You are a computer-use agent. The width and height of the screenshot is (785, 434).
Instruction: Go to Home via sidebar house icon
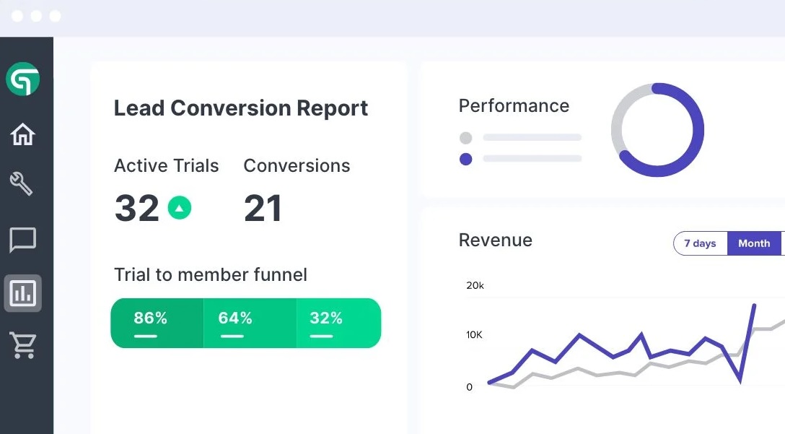(23, 134)
